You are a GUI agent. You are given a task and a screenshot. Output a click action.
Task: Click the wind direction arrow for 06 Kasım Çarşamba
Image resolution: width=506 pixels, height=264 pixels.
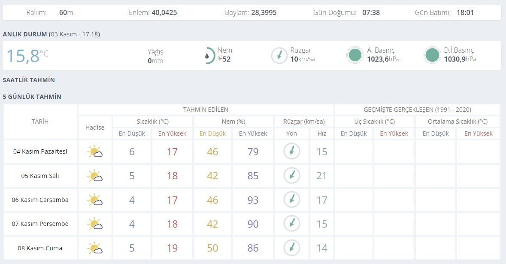[292, 199]
